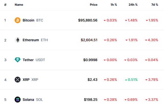Viewport: 164px width, 106px height.
Task: Sort by the 7d % column header
Action: 155,5
